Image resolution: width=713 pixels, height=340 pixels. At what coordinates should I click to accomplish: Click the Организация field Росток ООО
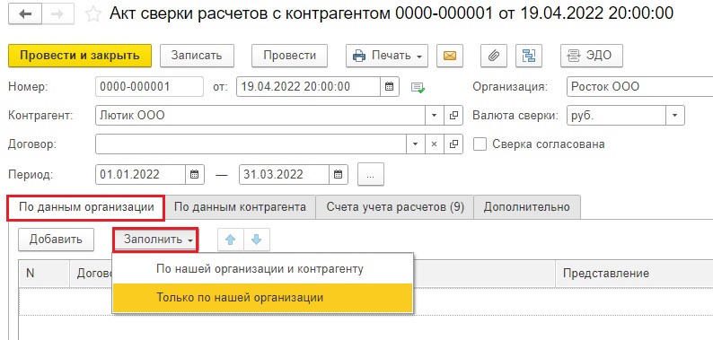[x=640, y=86]
